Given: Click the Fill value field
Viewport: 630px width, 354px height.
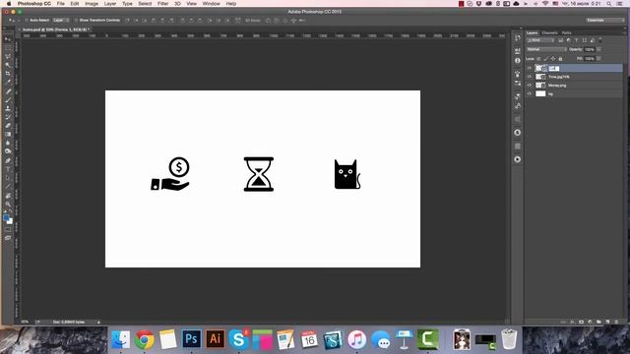Looking at the screenshot, I should click(590, 59).
